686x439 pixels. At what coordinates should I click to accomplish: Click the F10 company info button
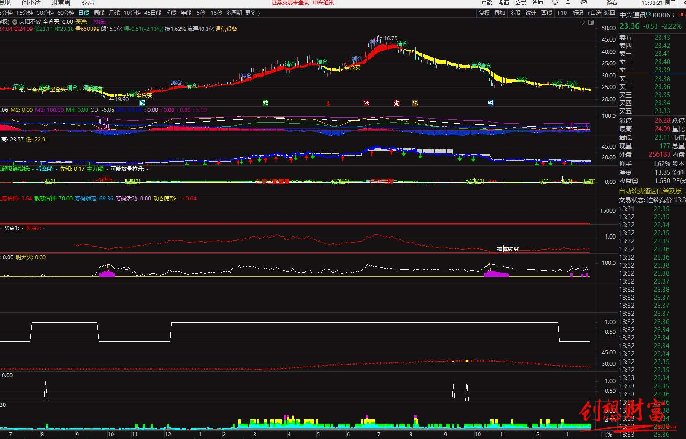point(562,13)
